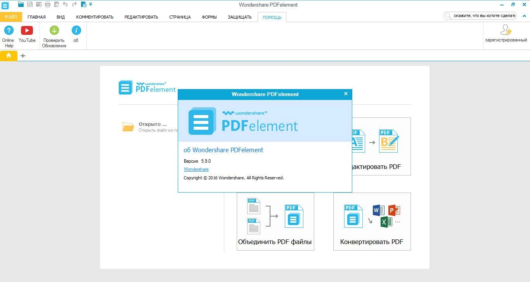Click the Email attachment envelope icon

[x=39, y=5]
